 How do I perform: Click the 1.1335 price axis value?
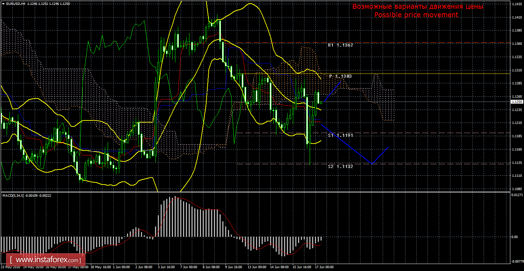click(x=516, y=57)
